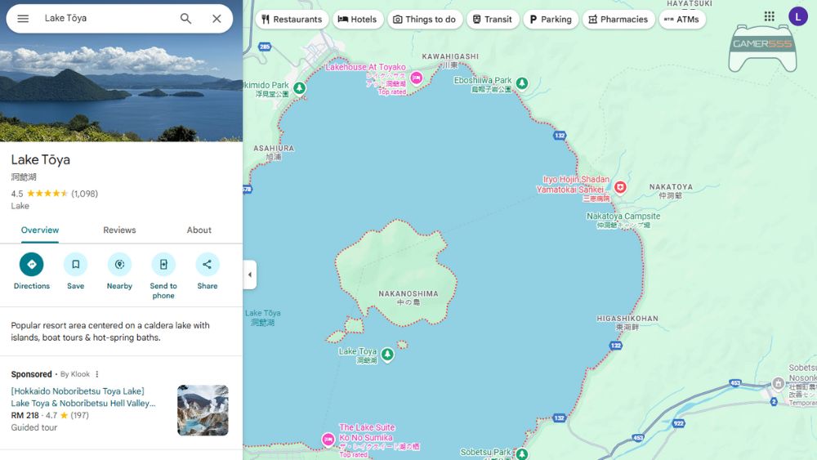Collapse the side panel

250,275
